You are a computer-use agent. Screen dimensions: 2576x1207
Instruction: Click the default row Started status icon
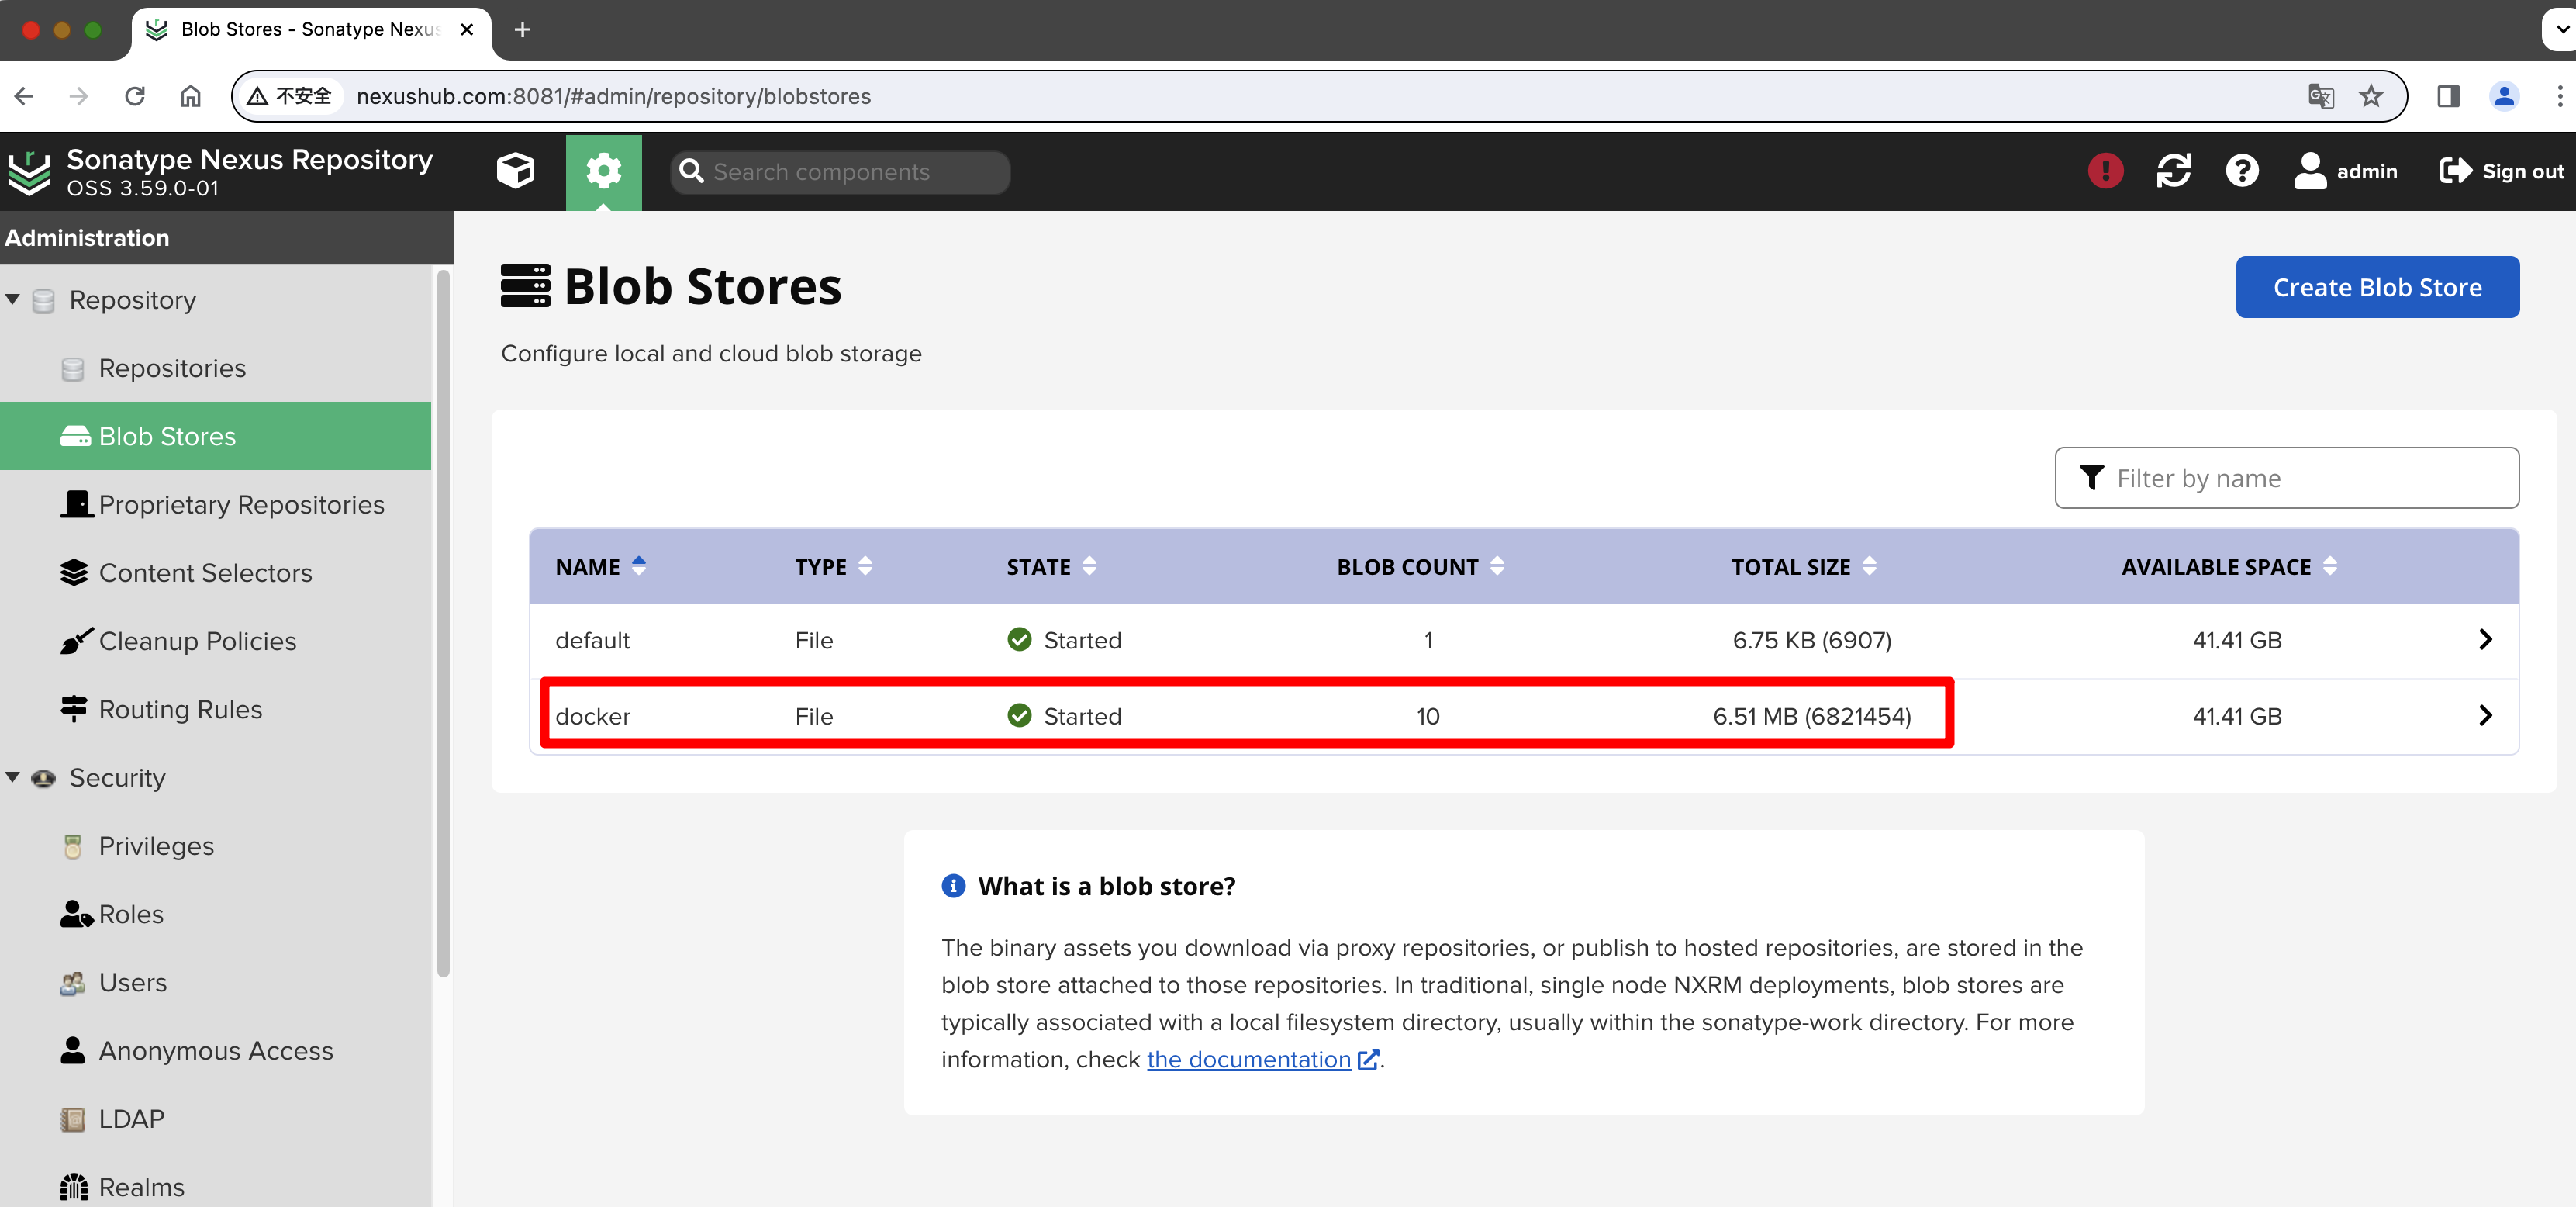[1019, 640]
